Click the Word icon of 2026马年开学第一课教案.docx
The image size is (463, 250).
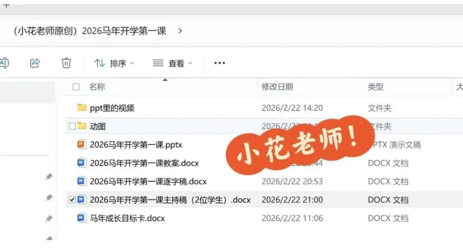[x=81, y=163]
